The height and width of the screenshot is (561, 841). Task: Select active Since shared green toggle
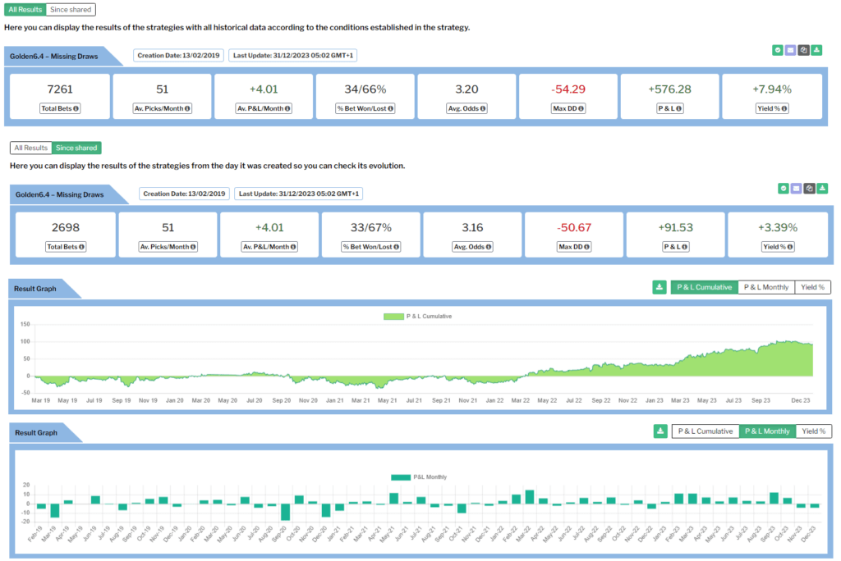coord(76,148)
